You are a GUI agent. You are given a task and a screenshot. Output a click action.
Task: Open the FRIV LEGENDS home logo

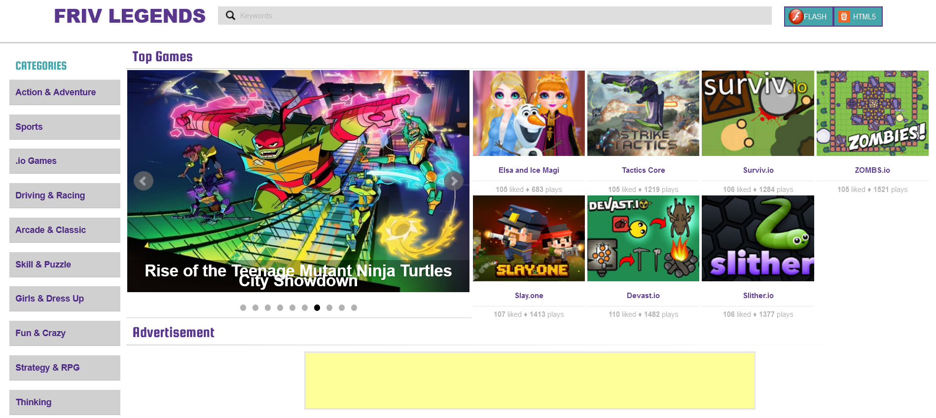click(130, 16)
